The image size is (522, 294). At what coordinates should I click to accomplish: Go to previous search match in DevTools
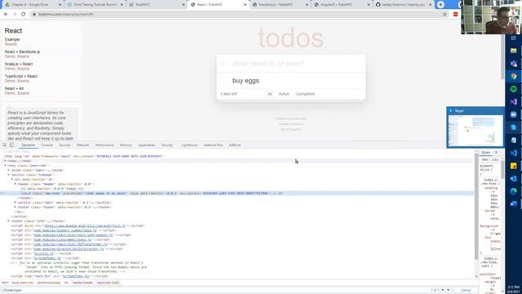443,290
